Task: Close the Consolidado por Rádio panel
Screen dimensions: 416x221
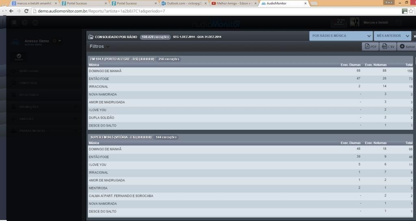Action: coord(414,36)
